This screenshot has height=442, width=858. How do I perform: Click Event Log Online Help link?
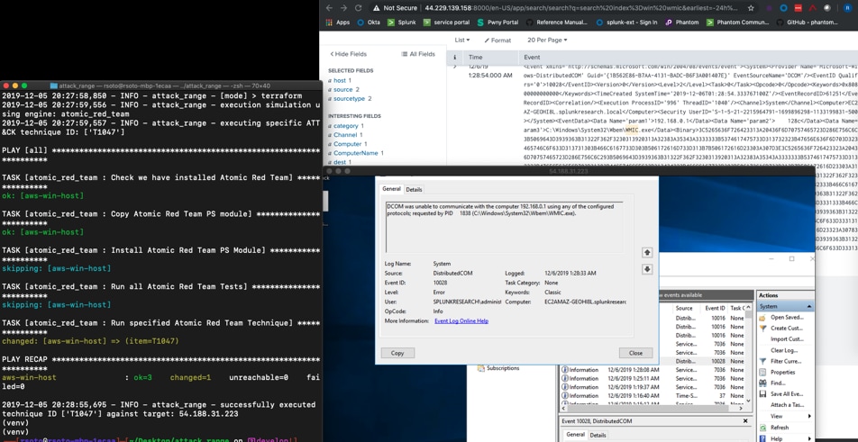coord(461,320)
